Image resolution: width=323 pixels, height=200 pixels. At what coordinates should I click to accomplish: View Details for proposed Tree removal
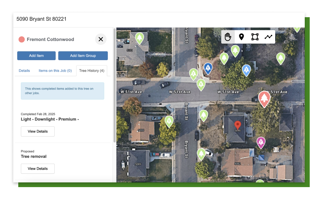[38, 169]
